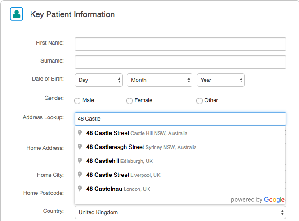Select the Female gender option
The width and height of the screenshot is (299, 221).
click(129, 100)
